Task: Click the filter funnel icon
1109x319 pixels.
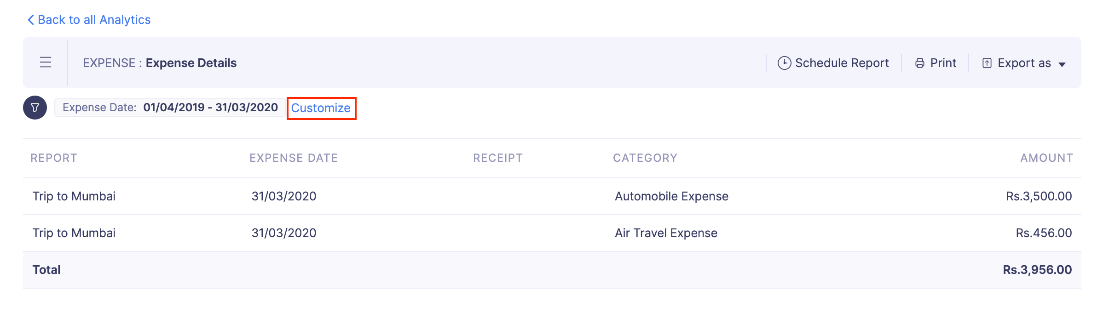Action: click(35, 108)
